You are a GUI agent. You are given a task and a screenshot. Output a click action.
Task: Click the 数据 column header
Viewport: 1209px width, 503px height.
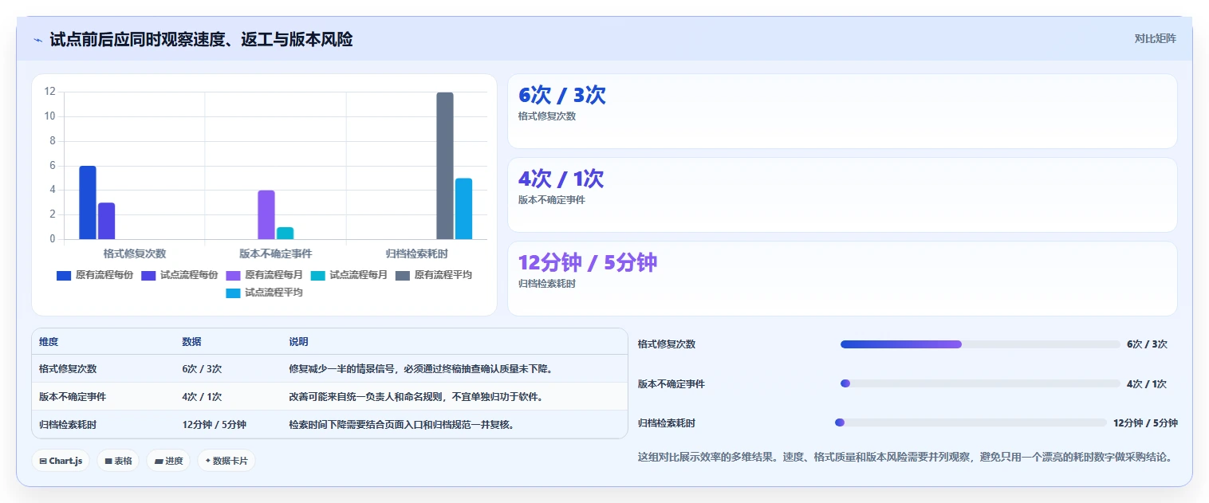click(x=191, y=341)
